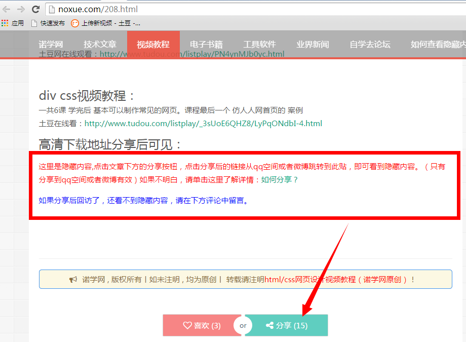Click the 分享 (15) share button
The image size is (466, 342).
pos(287,325)
